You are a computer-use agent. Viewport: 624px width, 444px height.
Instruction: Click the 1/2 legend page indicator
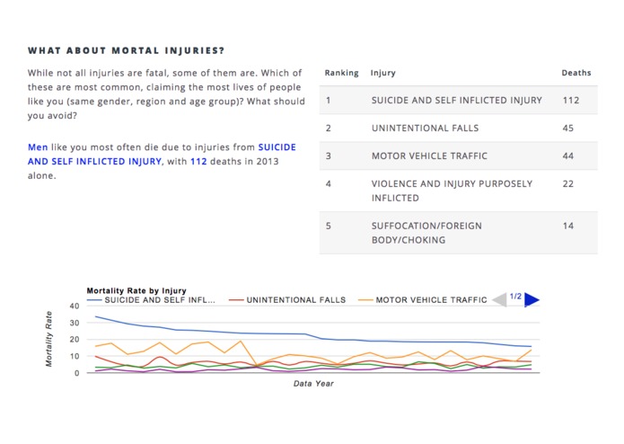[515, 296]
